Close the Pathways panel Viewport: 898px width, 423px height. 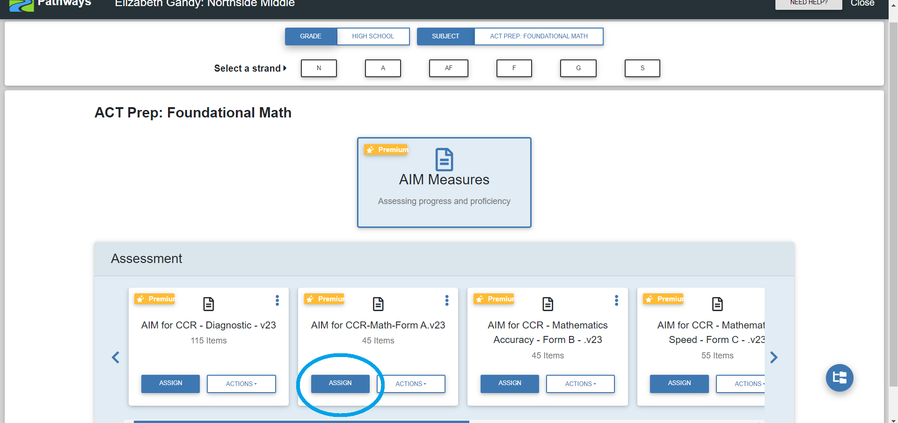862,3
